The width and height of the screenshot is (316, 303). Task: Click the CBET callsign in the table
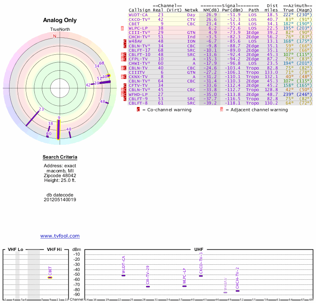pos(134,24)
